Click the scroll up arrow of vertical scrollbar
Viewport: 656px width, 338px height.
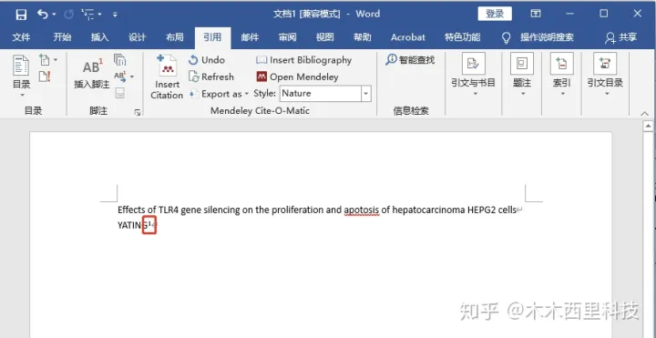tap(648, 126)
